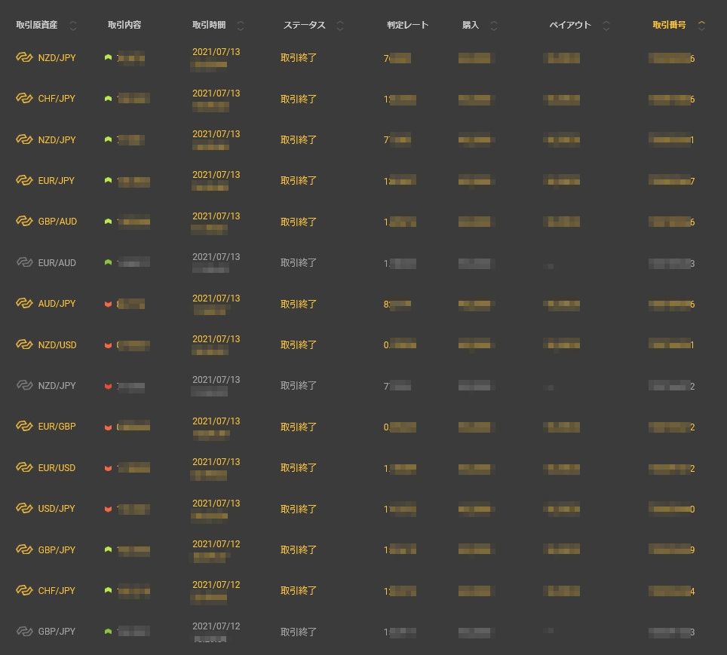Select the USD/JPY asset icon
Viewport: 727px width, 655px height.
24,509
